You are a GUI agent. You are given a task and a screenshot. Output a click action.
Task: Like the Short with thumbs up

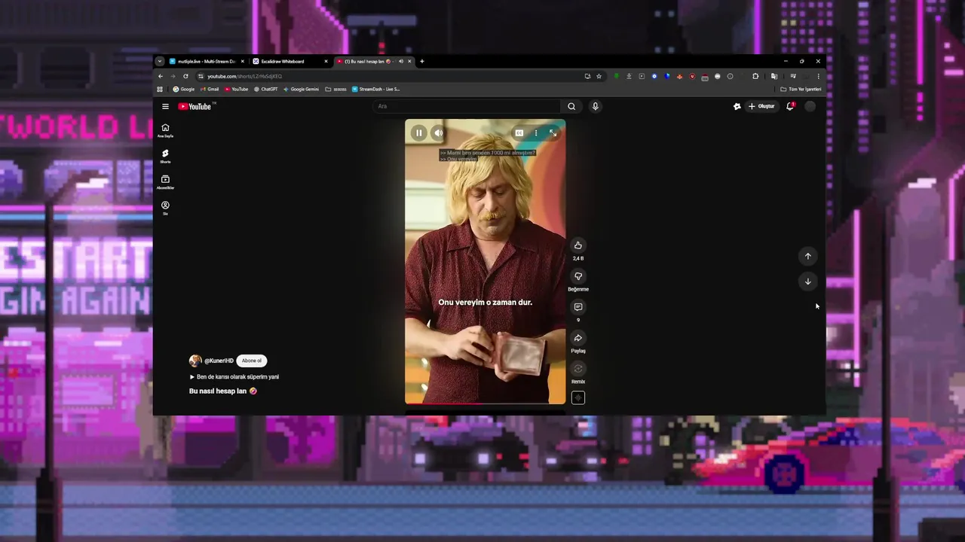tap(578, 245)
